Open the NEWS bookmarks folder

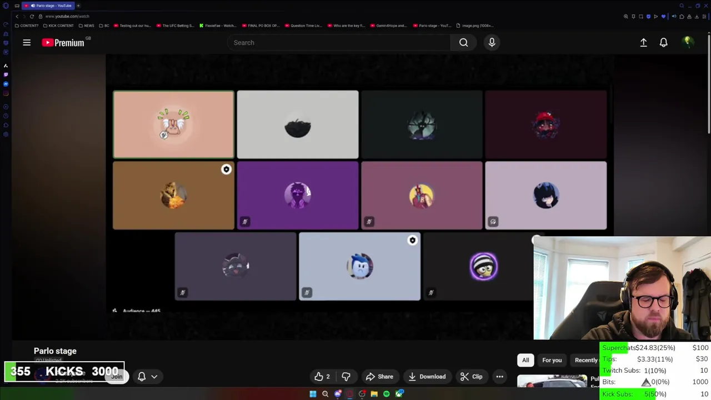click(x=86, y=26)
